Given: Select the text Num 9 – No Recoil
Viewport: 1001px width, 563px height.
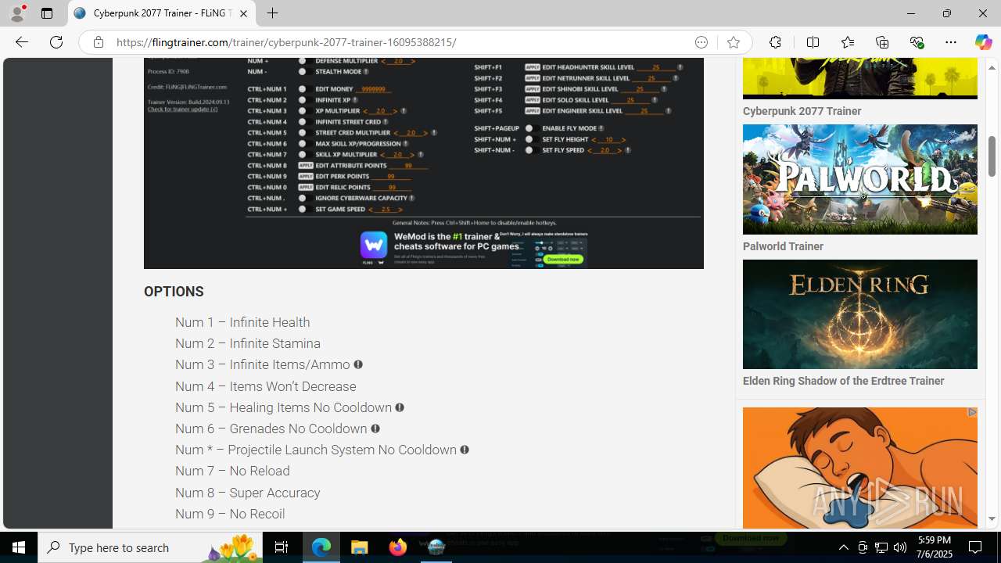Looking at the screenshot, I should click(x=230, y=514).
